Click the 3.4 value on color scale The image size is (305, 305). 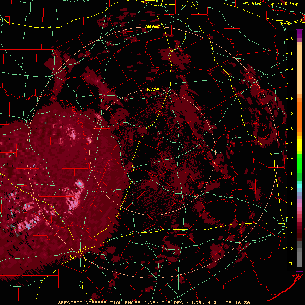[290, 159]
